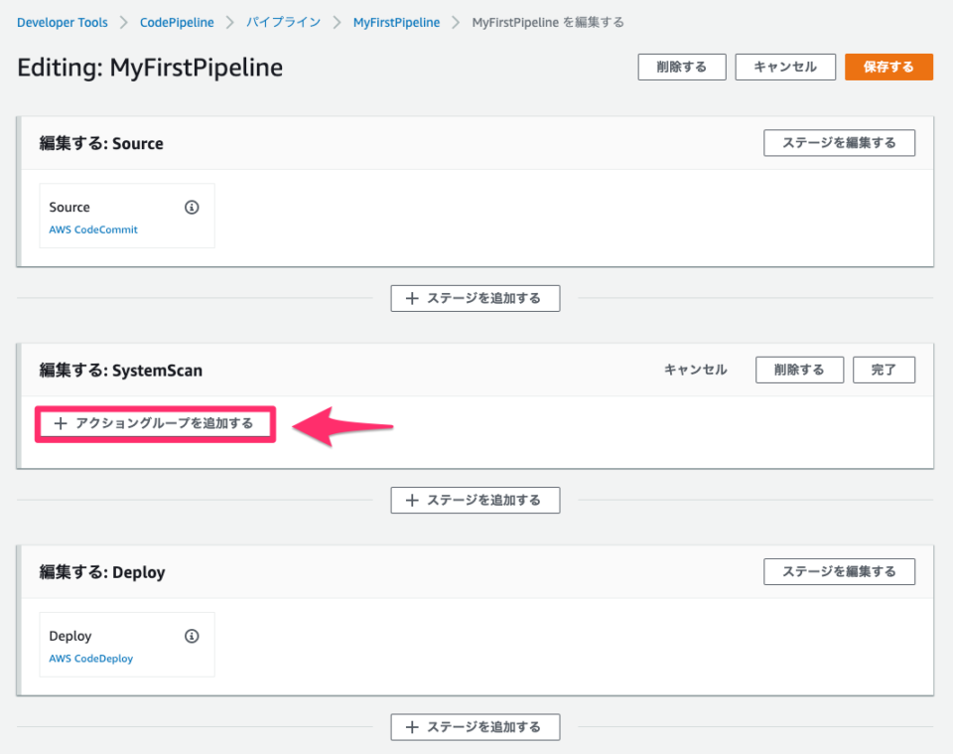Click ステージを編集する for the Deploy stage
Viewport: 953px width, 754px height.
(839, 571)
